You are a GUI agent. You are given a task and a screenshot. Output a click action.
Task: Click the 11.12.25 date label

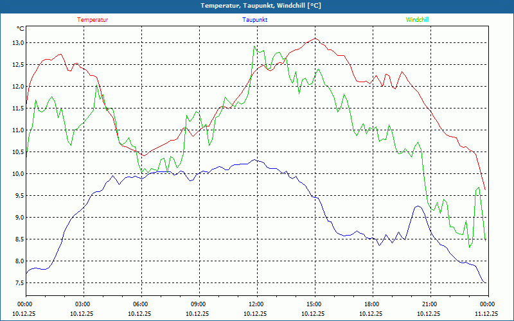click(x=486, y=314)
